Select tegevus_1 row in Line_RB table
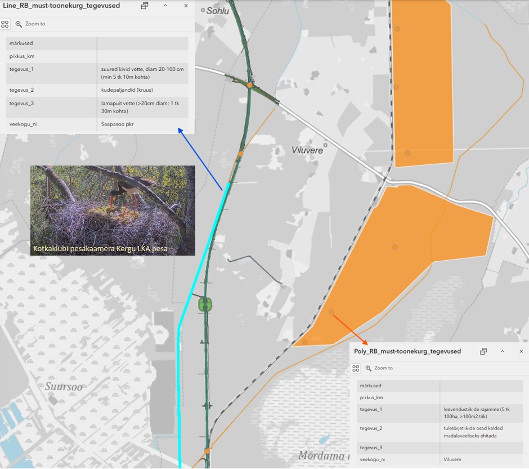Image resolution: width=529 pixels, height=469 pixels. [97, 73]
